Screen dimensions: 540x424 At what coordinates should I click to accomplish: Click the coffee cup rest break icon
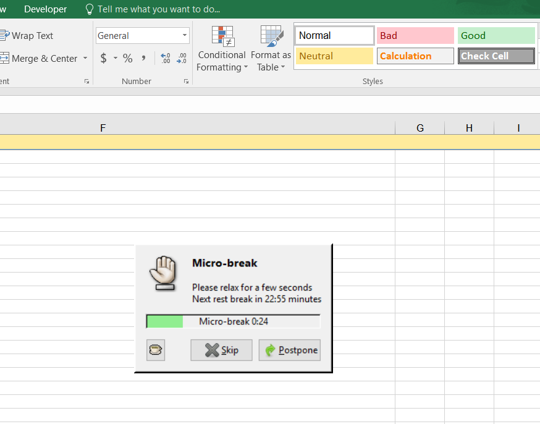[x=156, y=350]
